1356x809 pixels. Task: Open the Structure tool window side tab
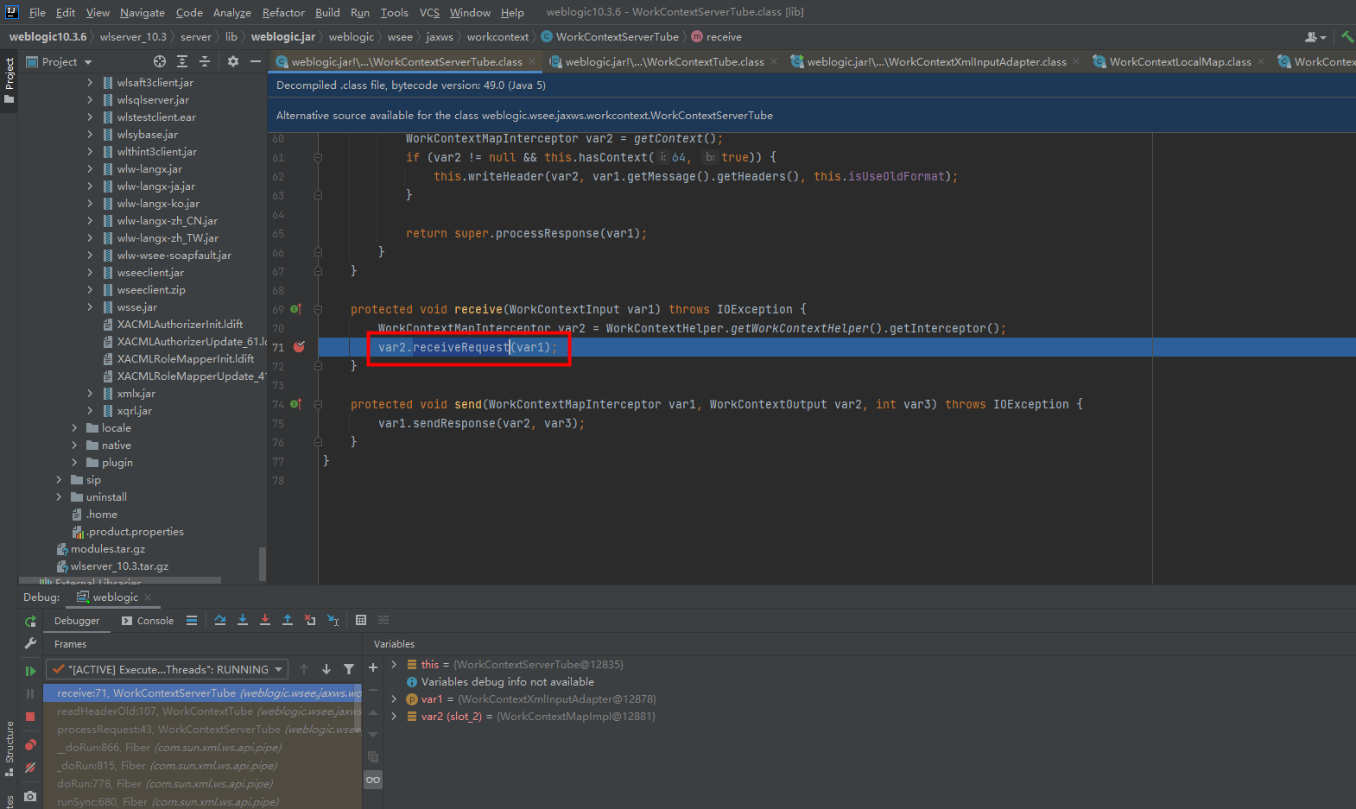(10, 748)
